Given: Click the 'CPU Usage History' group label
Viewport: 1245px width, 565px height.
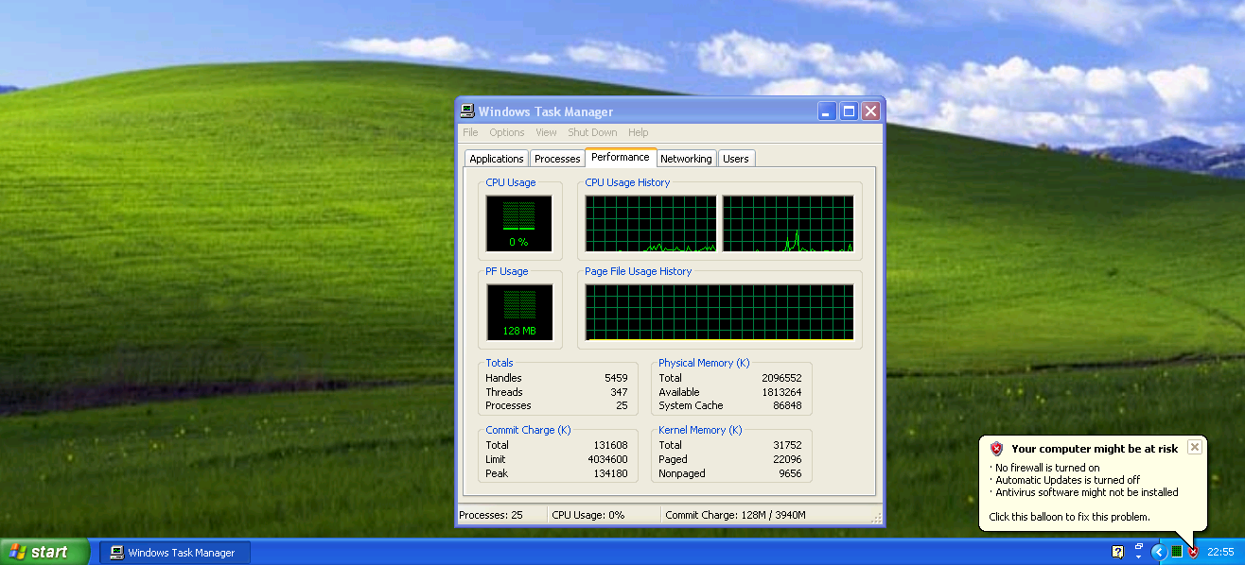Looking at the screenshot, I should [x=627, y=182].
